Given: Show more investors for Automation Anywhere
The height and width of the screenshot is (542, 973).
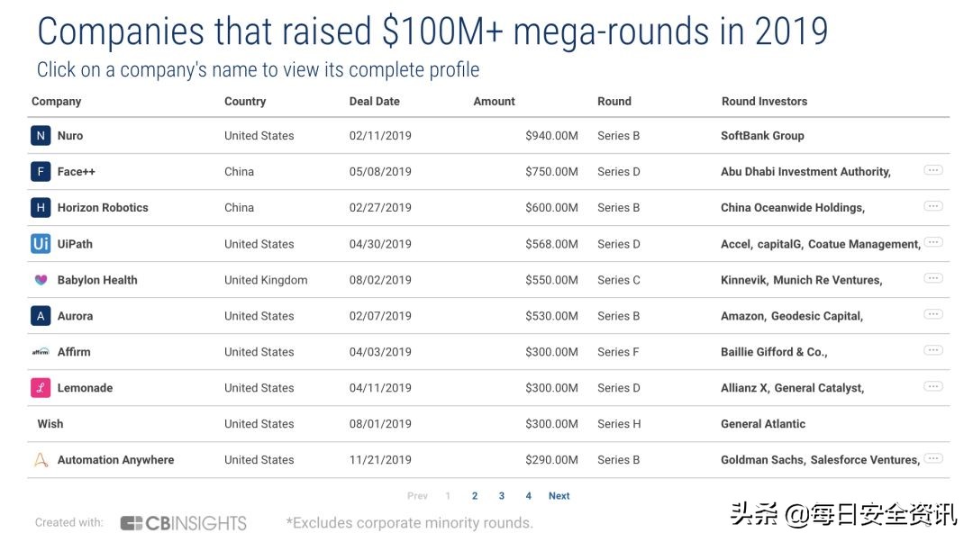Looking at the screenshot, I should tap(933, 458).
